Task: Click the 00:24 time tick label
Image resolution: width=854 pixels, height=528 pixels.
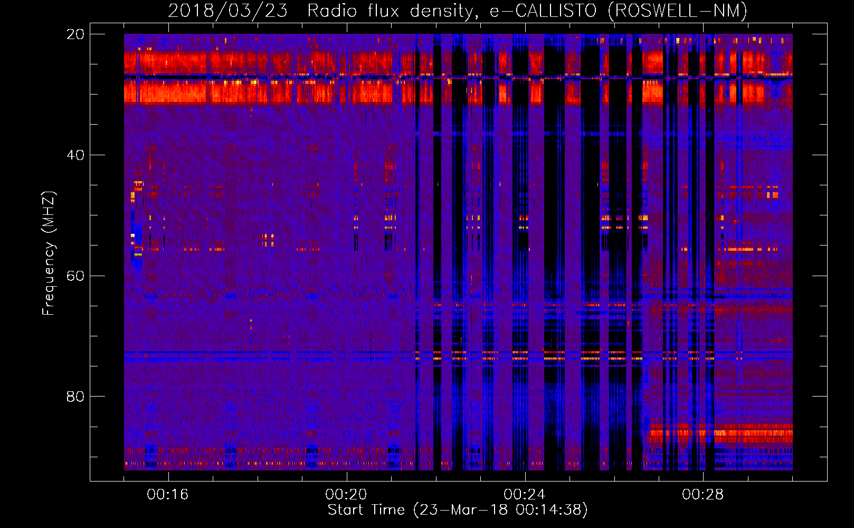Action: 525,495
